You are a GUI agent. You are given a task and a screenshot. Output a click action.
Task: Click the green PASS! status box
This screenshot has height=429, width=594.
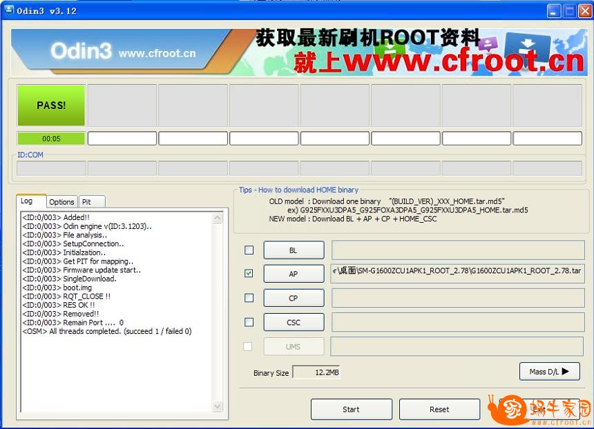pos(51,105)
